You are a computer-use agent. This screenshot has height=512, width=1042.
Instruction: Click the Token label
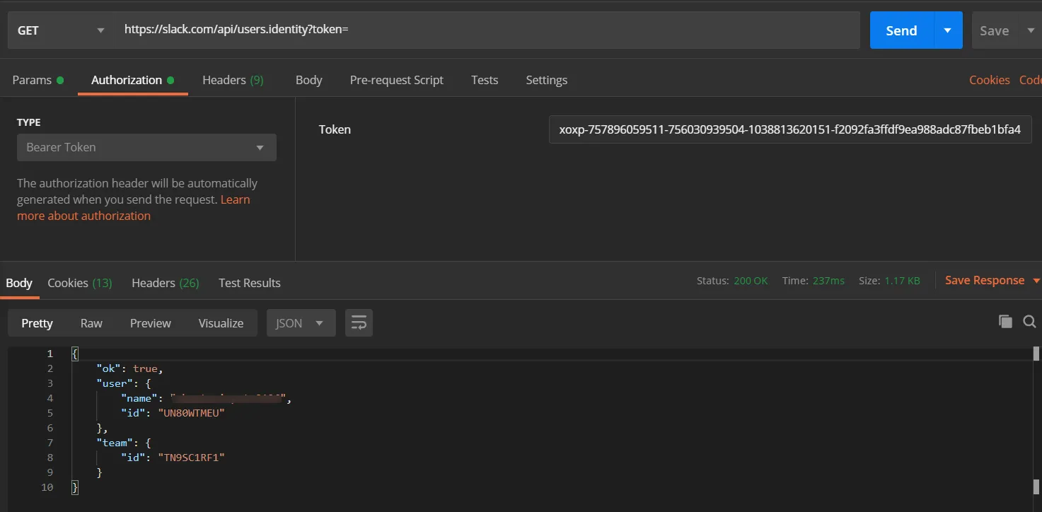[335, 129]
